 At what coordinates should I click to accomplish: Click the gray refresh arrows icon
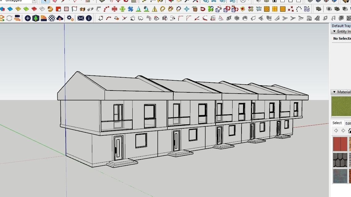9,18
